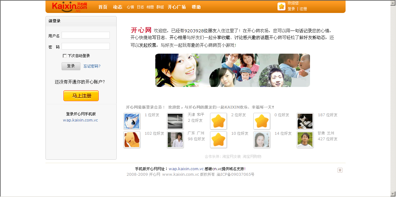Image resolution: width=396 pixels, height=197 pixels.
Task: Click the scrollbar up arrow
Action: click(x=393, y=3)
